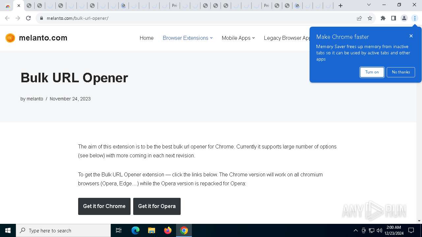Click the taskbar search box
Viewport: 422px width, 237px height.
[63, 230]
